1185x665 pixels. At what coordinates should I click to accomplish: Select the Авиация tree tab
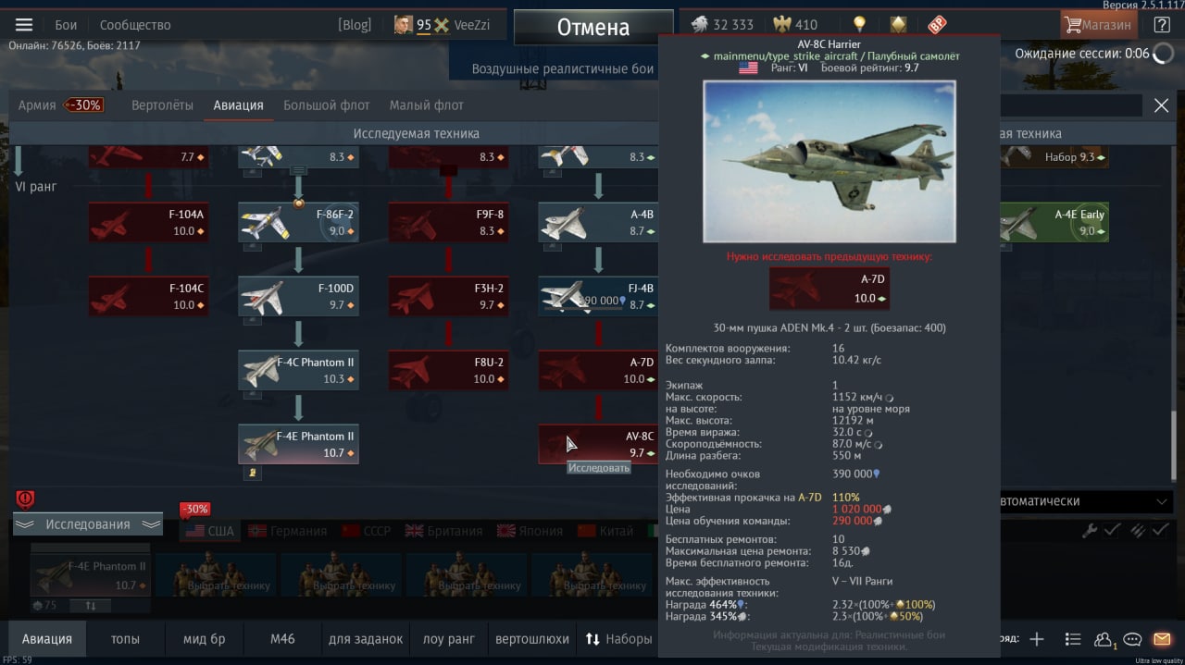tap(239, 105)
